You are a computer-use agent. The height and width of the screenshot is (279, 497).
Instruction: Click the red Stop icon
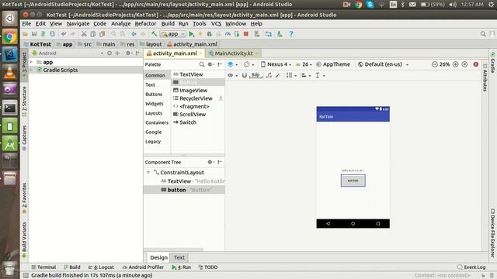point(246,34)
